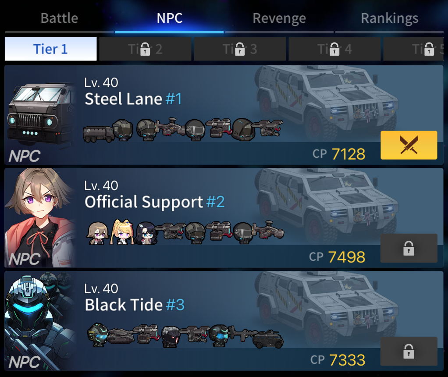This screenshot has height=377, width=448.
Task: Switch to the Battle tab
Action: (x=60, y=18)
